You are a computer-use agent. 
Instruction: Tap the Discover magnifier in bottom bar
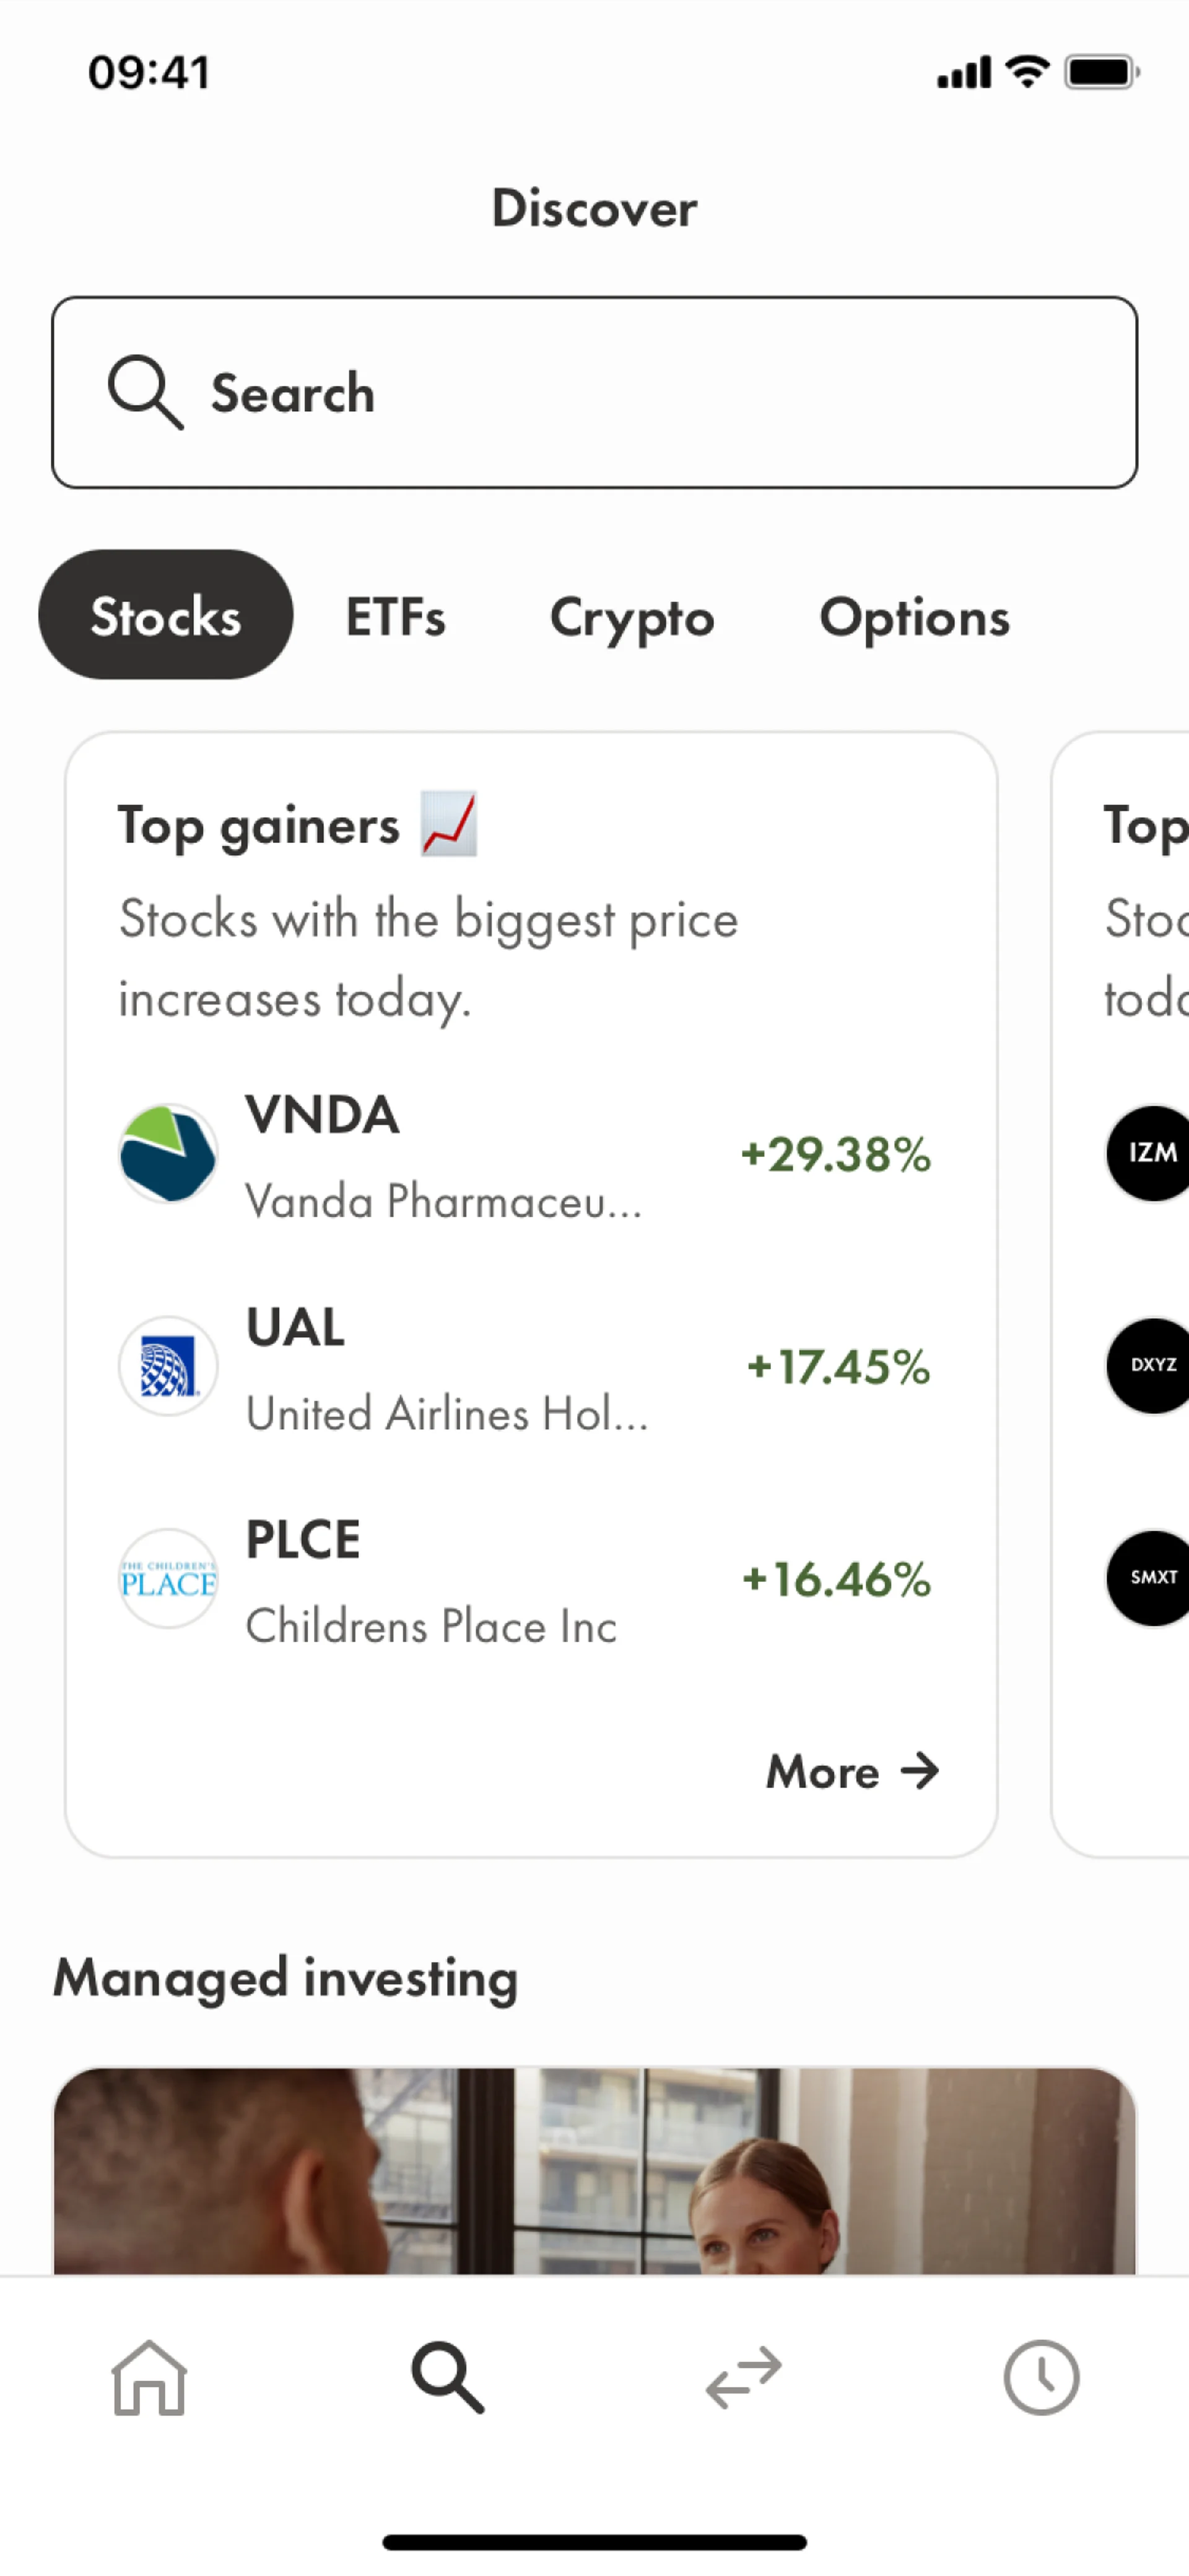pos(447,2378)
